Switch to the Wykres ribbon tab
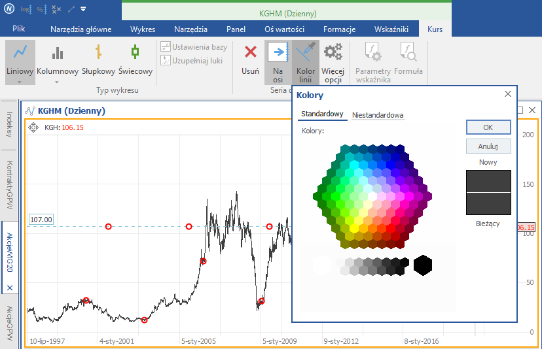This screenshot has width=542, height=349. (143, 29)
